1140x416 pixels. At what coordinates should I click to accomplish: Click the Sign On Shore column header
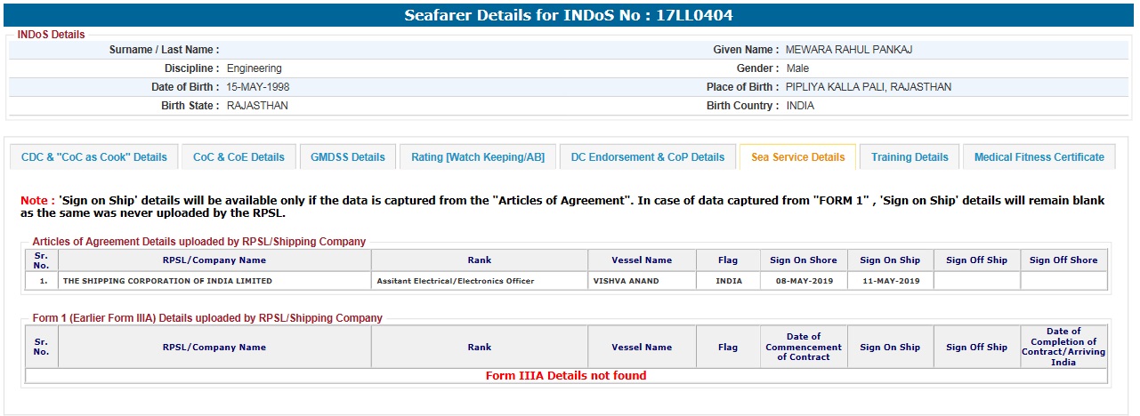(x=804, y=260)
